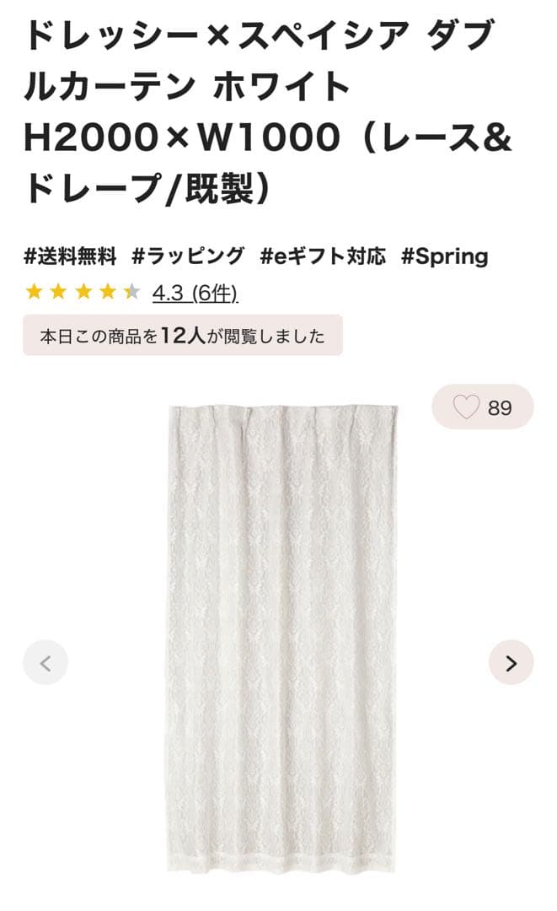Tap the heart favorite icon
This screenshot has width=557, height=911.
point(466,407)
